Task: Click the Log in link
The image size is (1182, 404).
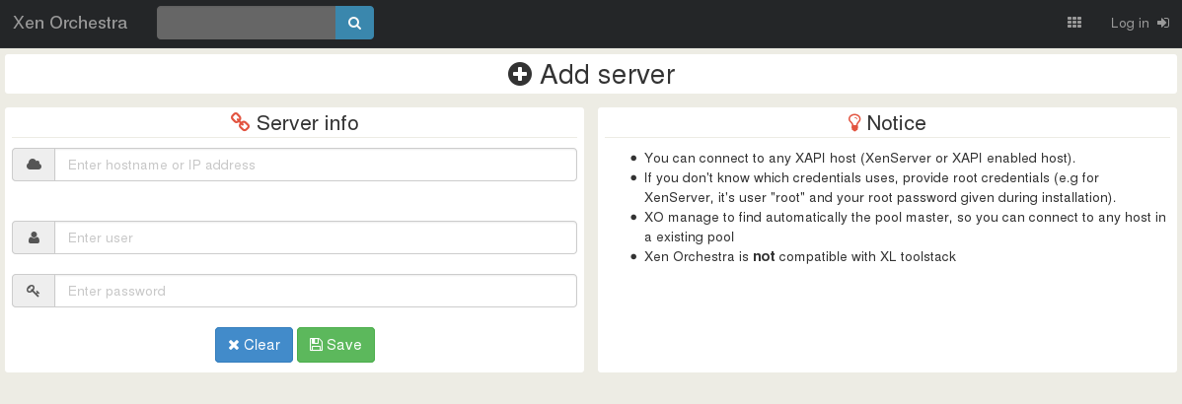Action: (1140, 23)
